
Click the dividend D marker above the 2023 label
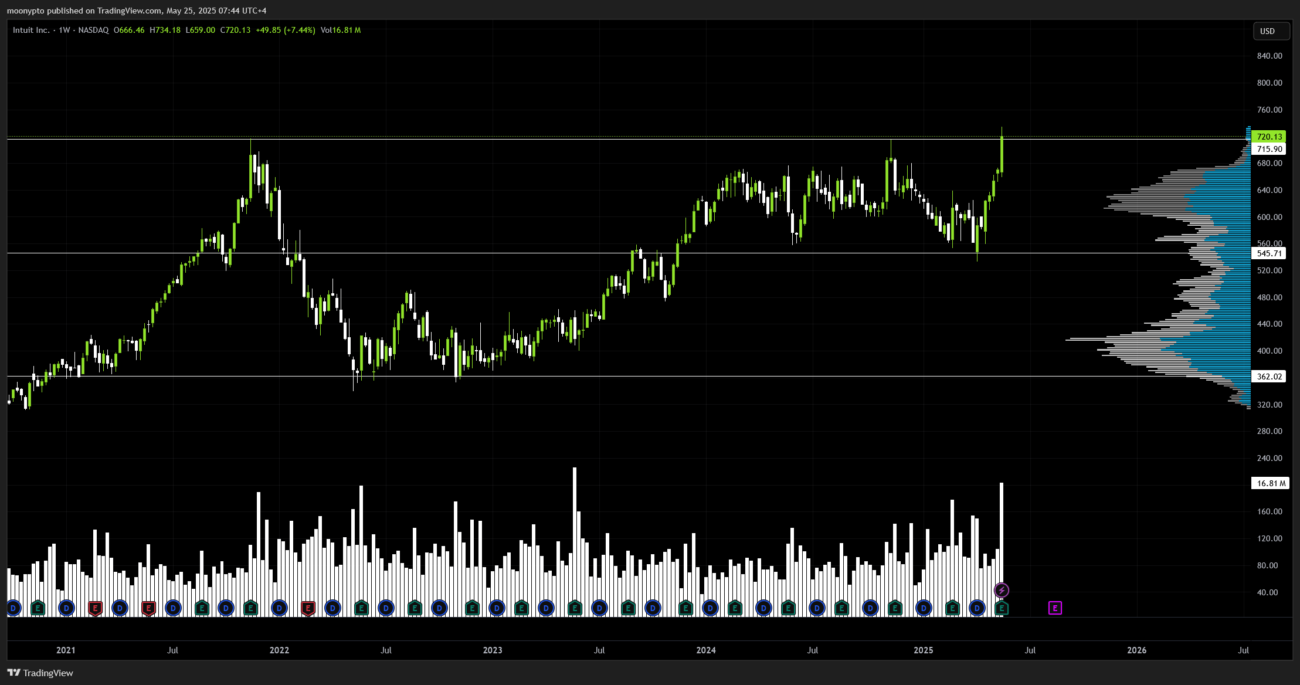497,608
